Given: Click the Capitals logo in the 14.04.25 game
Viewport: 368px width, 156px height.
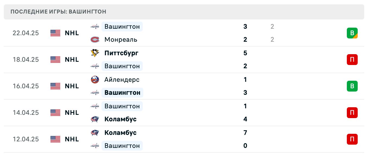Looking at the screenshot, I should [95, 106].
